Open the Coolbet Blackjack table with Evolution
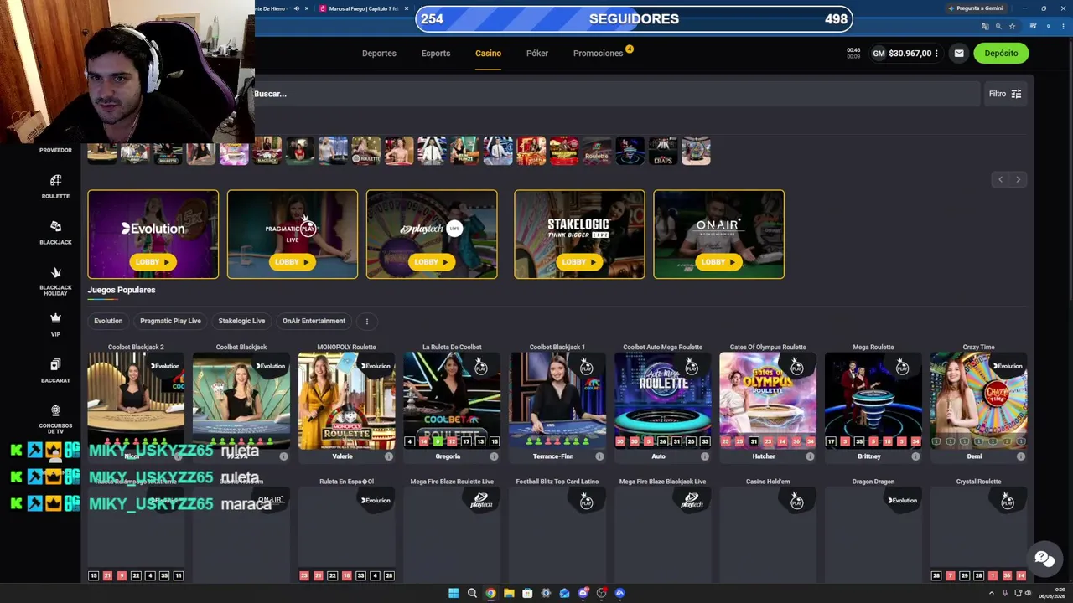This screenshot has width=1073, height=603. [x=241, y=400]
